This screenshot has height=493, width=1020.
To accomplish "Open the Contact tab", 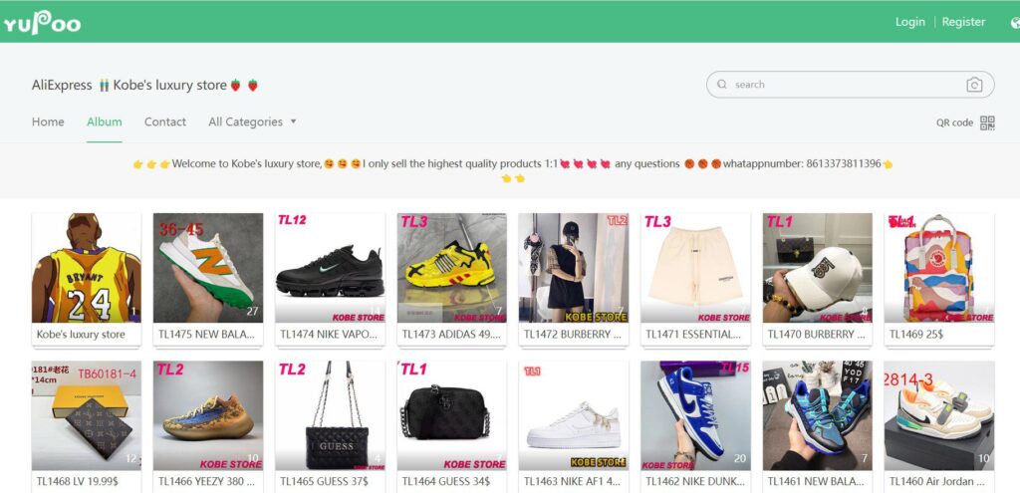I will (165, 122).
